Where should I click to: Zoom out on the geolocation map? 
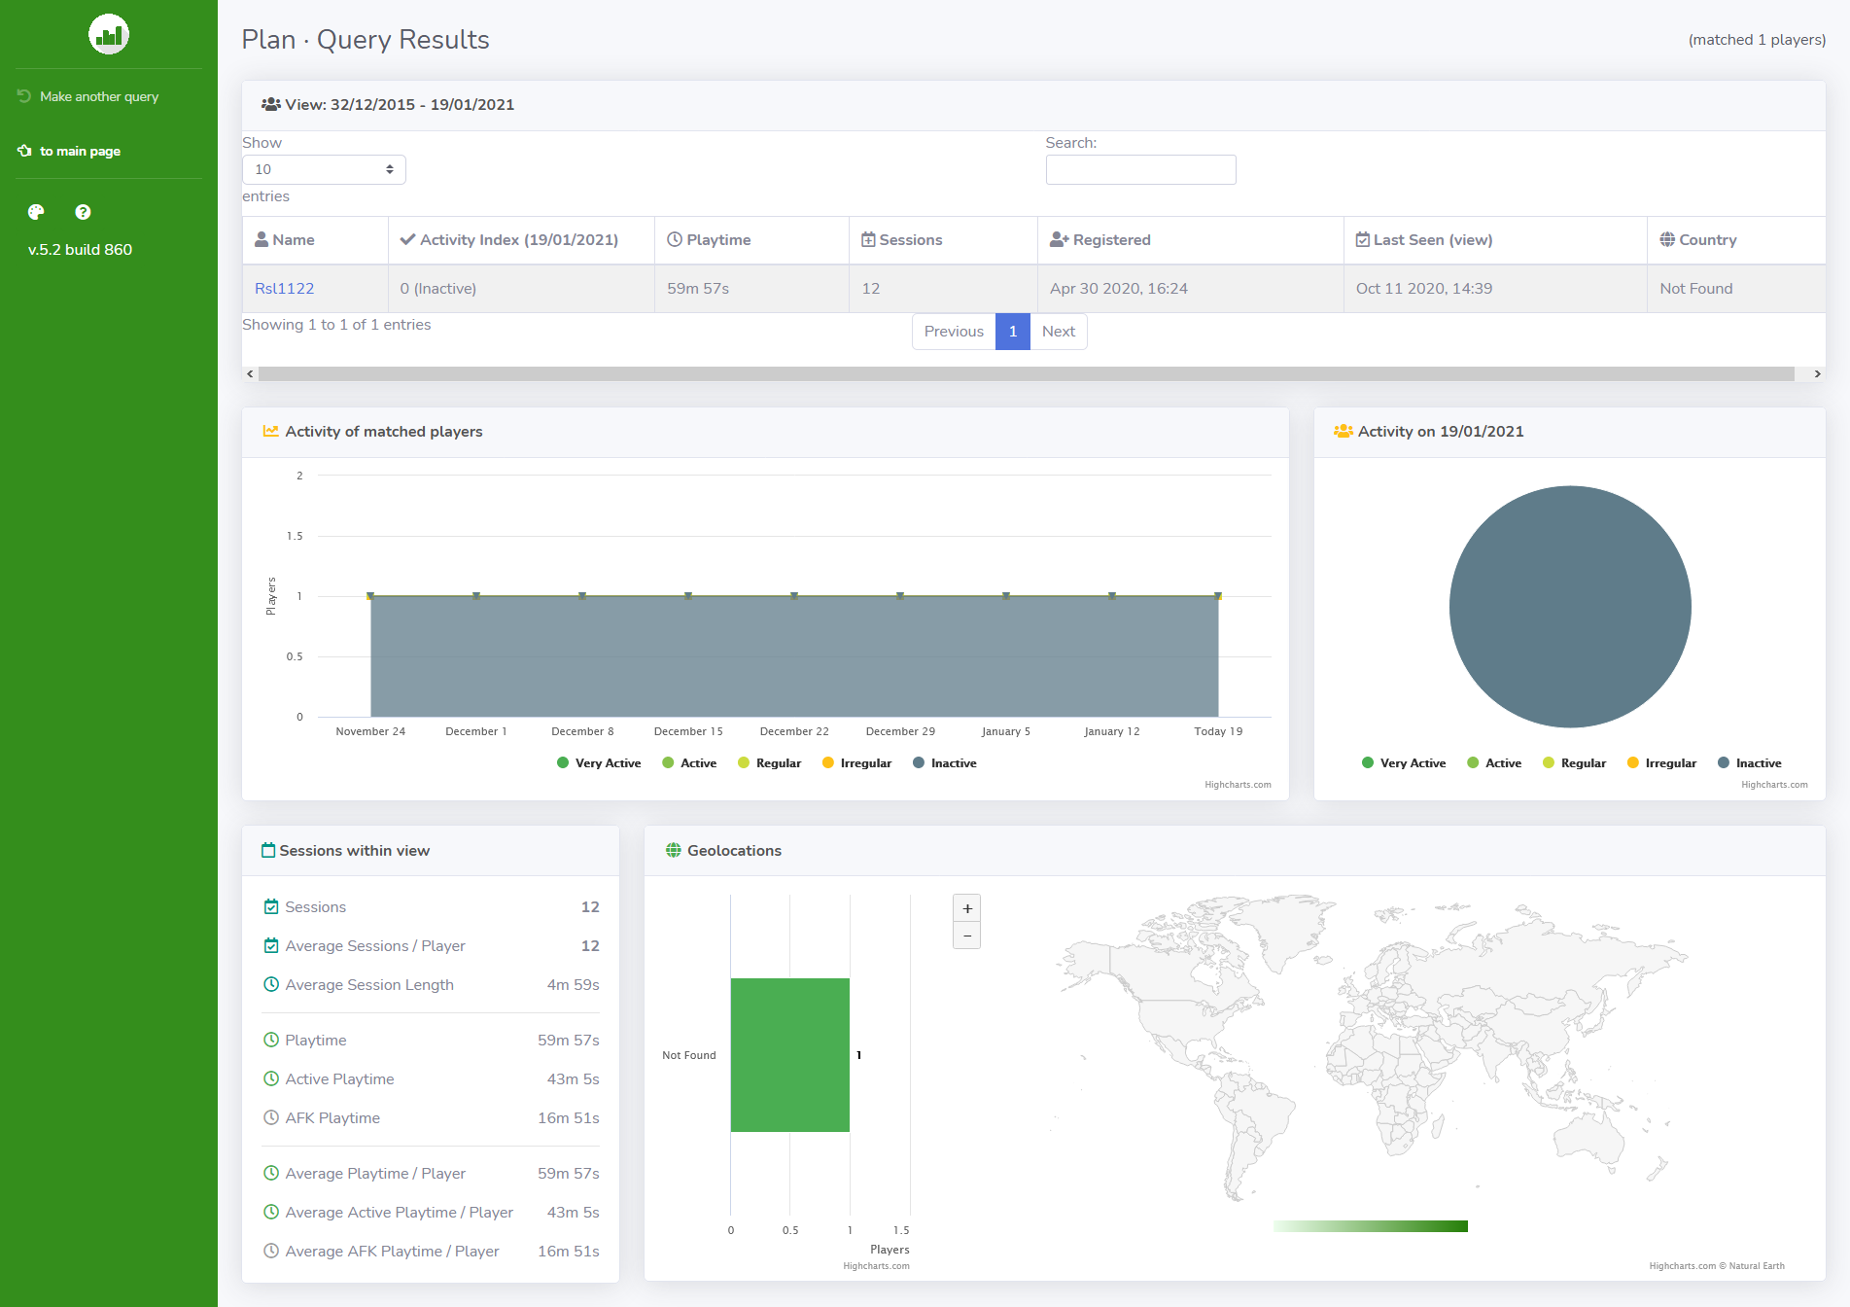(x=967, y=936)
